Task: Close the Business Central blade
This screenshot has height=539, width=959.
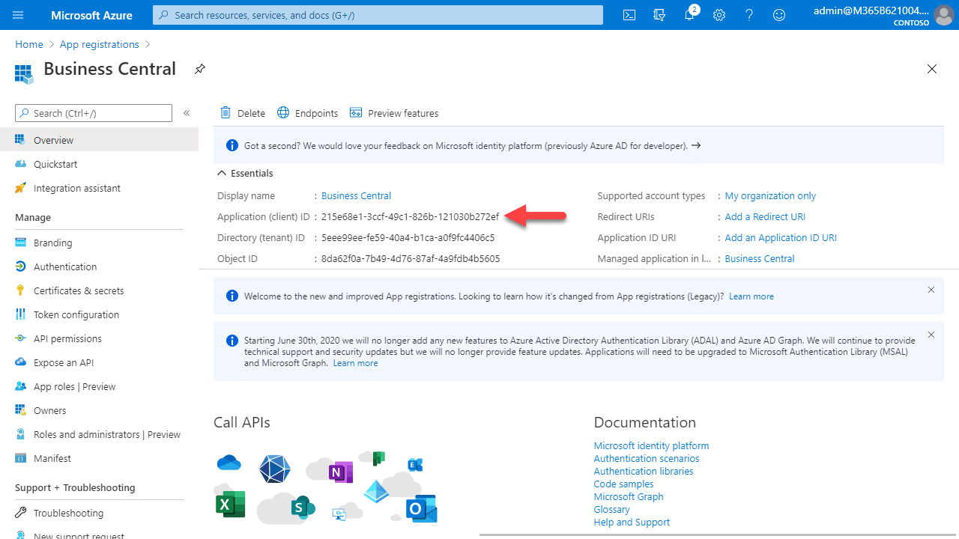Action: (x=932, y=69)
